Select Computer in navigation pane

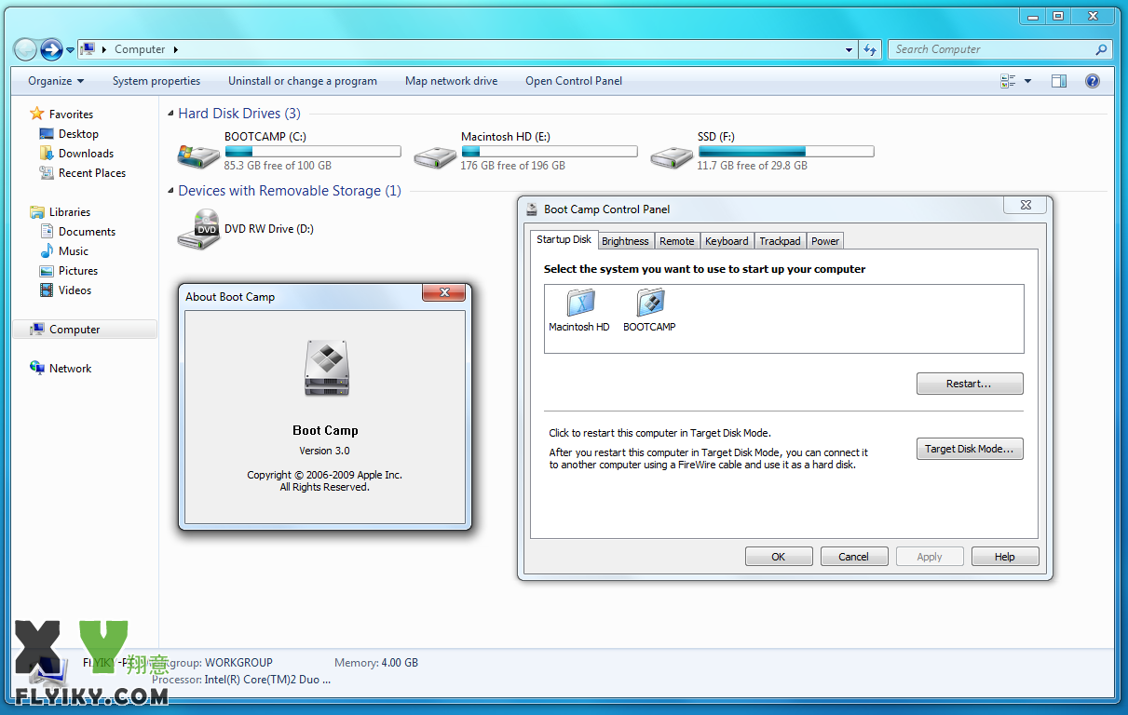click(x=85, y=330)
